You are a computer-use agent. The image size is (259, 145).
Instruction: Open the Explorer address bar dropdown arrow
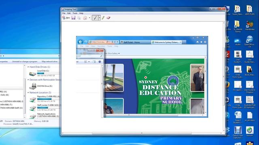coord(59,56)
